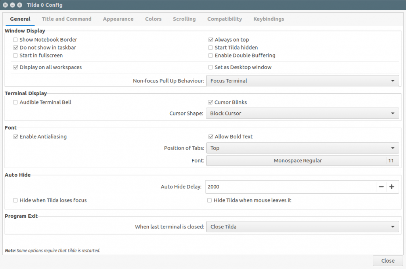
Task: View the Keybindings settings tab
Action: point(268,19)
